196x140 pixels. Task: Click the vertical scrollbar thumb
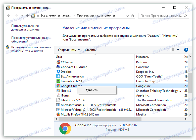tap(190, 83)
